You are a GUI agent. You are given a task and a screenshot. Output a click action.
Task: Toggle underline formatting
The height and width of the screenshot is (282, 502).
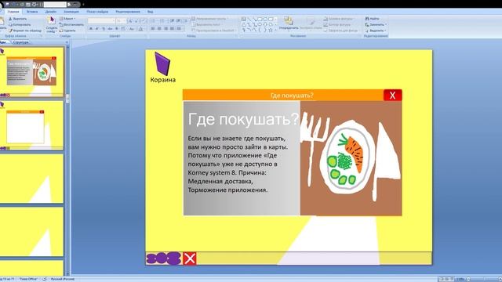pyautogui.click(x=104, y=29)
